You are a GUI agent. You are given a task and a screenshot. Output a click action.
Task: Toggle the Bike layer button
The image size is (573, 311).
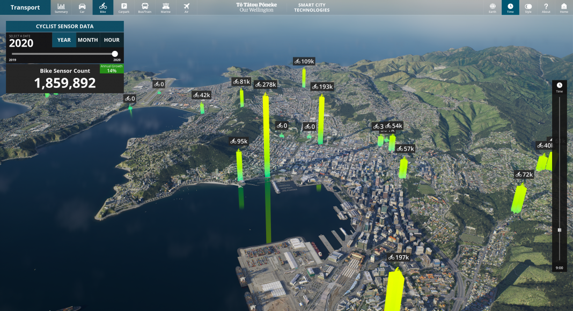coord(103,8)
